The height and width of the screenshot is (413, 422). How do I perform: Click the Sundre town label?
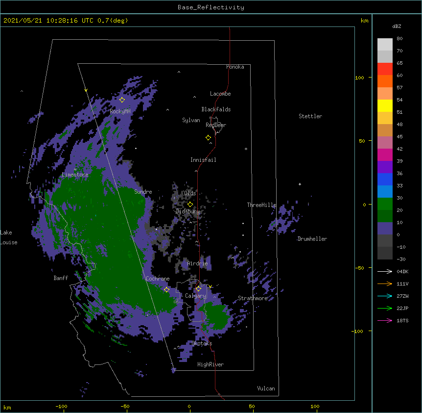(143, 192)
